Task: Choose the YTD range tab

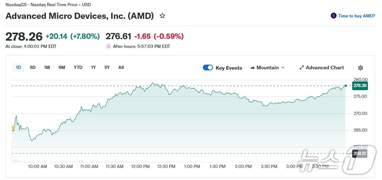Action: click(78, 67)
